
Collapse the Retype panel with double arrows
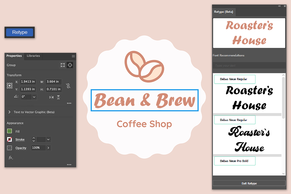click(x=279, y=6)
